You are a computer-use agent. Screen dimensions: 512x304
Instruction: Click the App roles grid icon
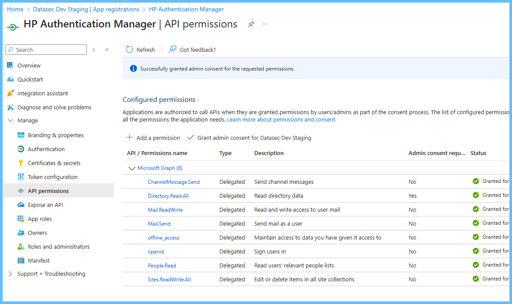pyautogui.click(x=21, y=219)
